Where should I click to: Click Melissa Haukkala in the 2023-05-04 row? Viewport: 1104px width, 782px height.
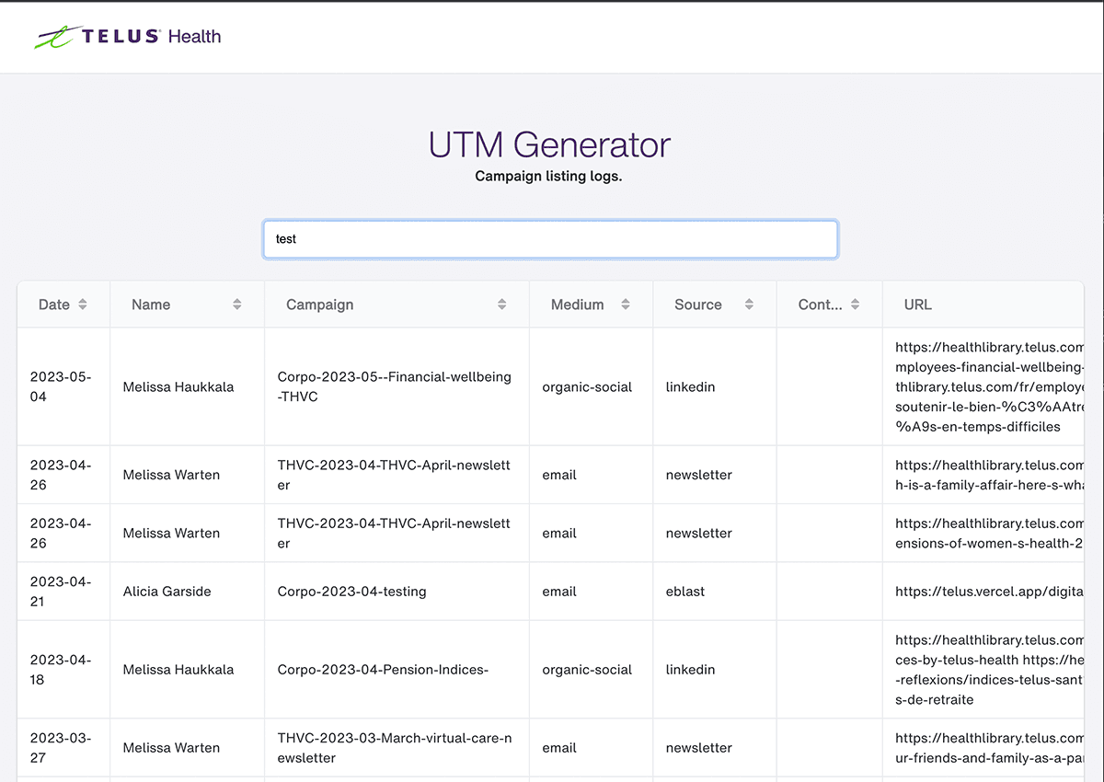coord(178,387)
